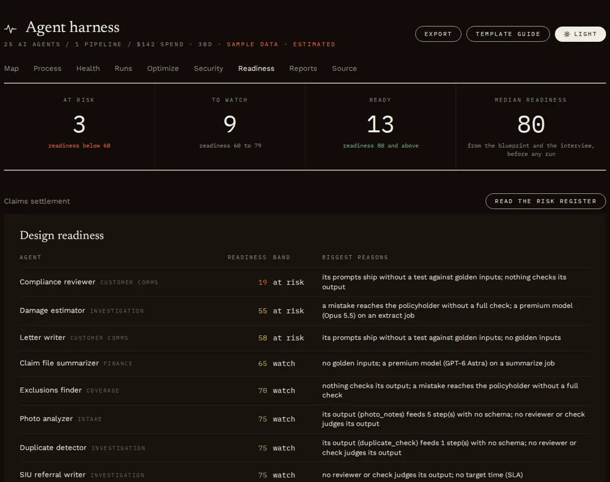Open the Health tab
Screen dimensions: 610x482
pos(88,68)
